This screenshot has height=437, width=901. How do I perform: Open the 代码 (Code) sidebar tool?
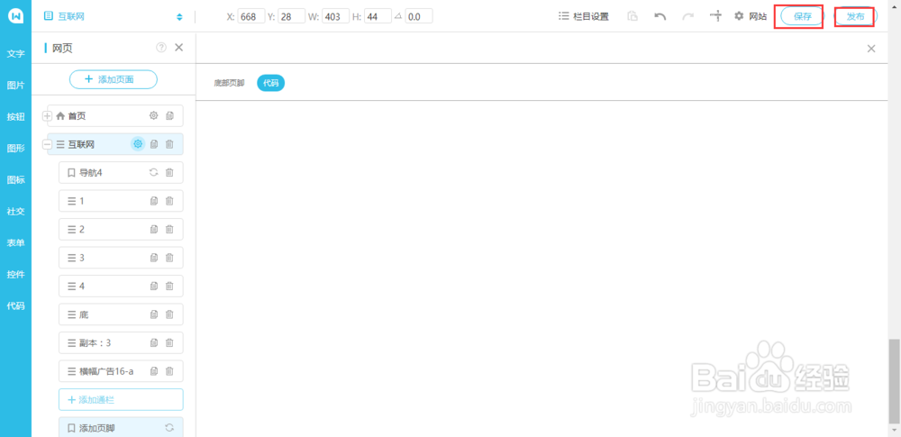pos(15,306)
